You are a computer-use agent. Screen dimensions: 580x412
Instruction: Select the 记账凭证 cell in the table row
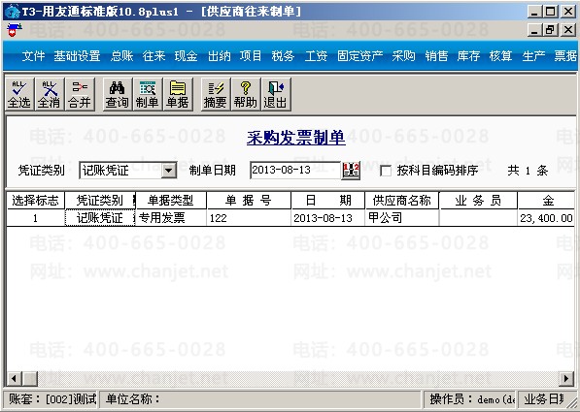(100, 218)
